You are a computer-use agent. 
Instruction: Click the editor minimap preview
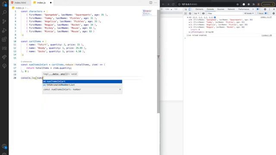click(147, 12)
